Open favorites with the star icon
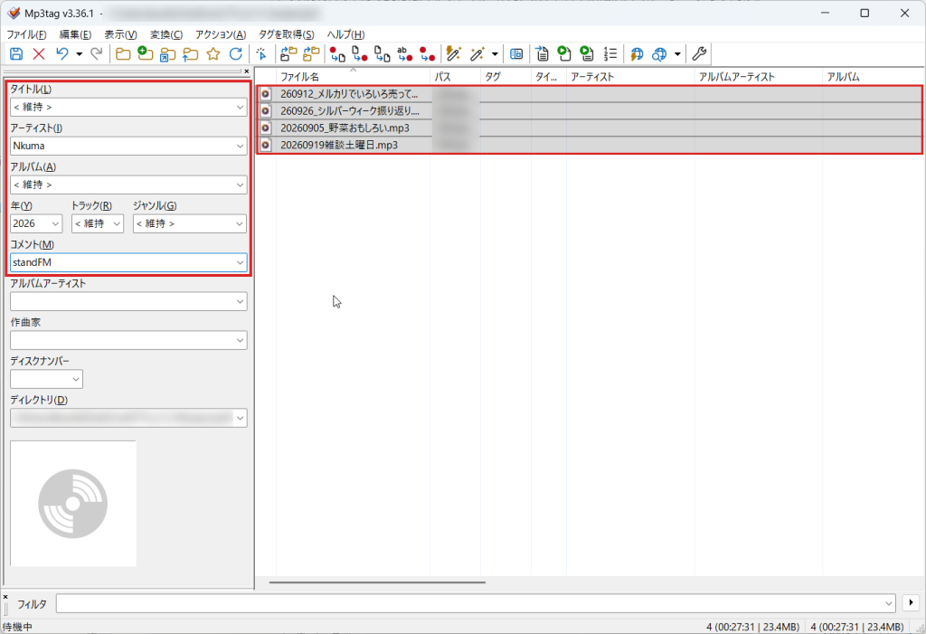 click(x=213, y=54)
